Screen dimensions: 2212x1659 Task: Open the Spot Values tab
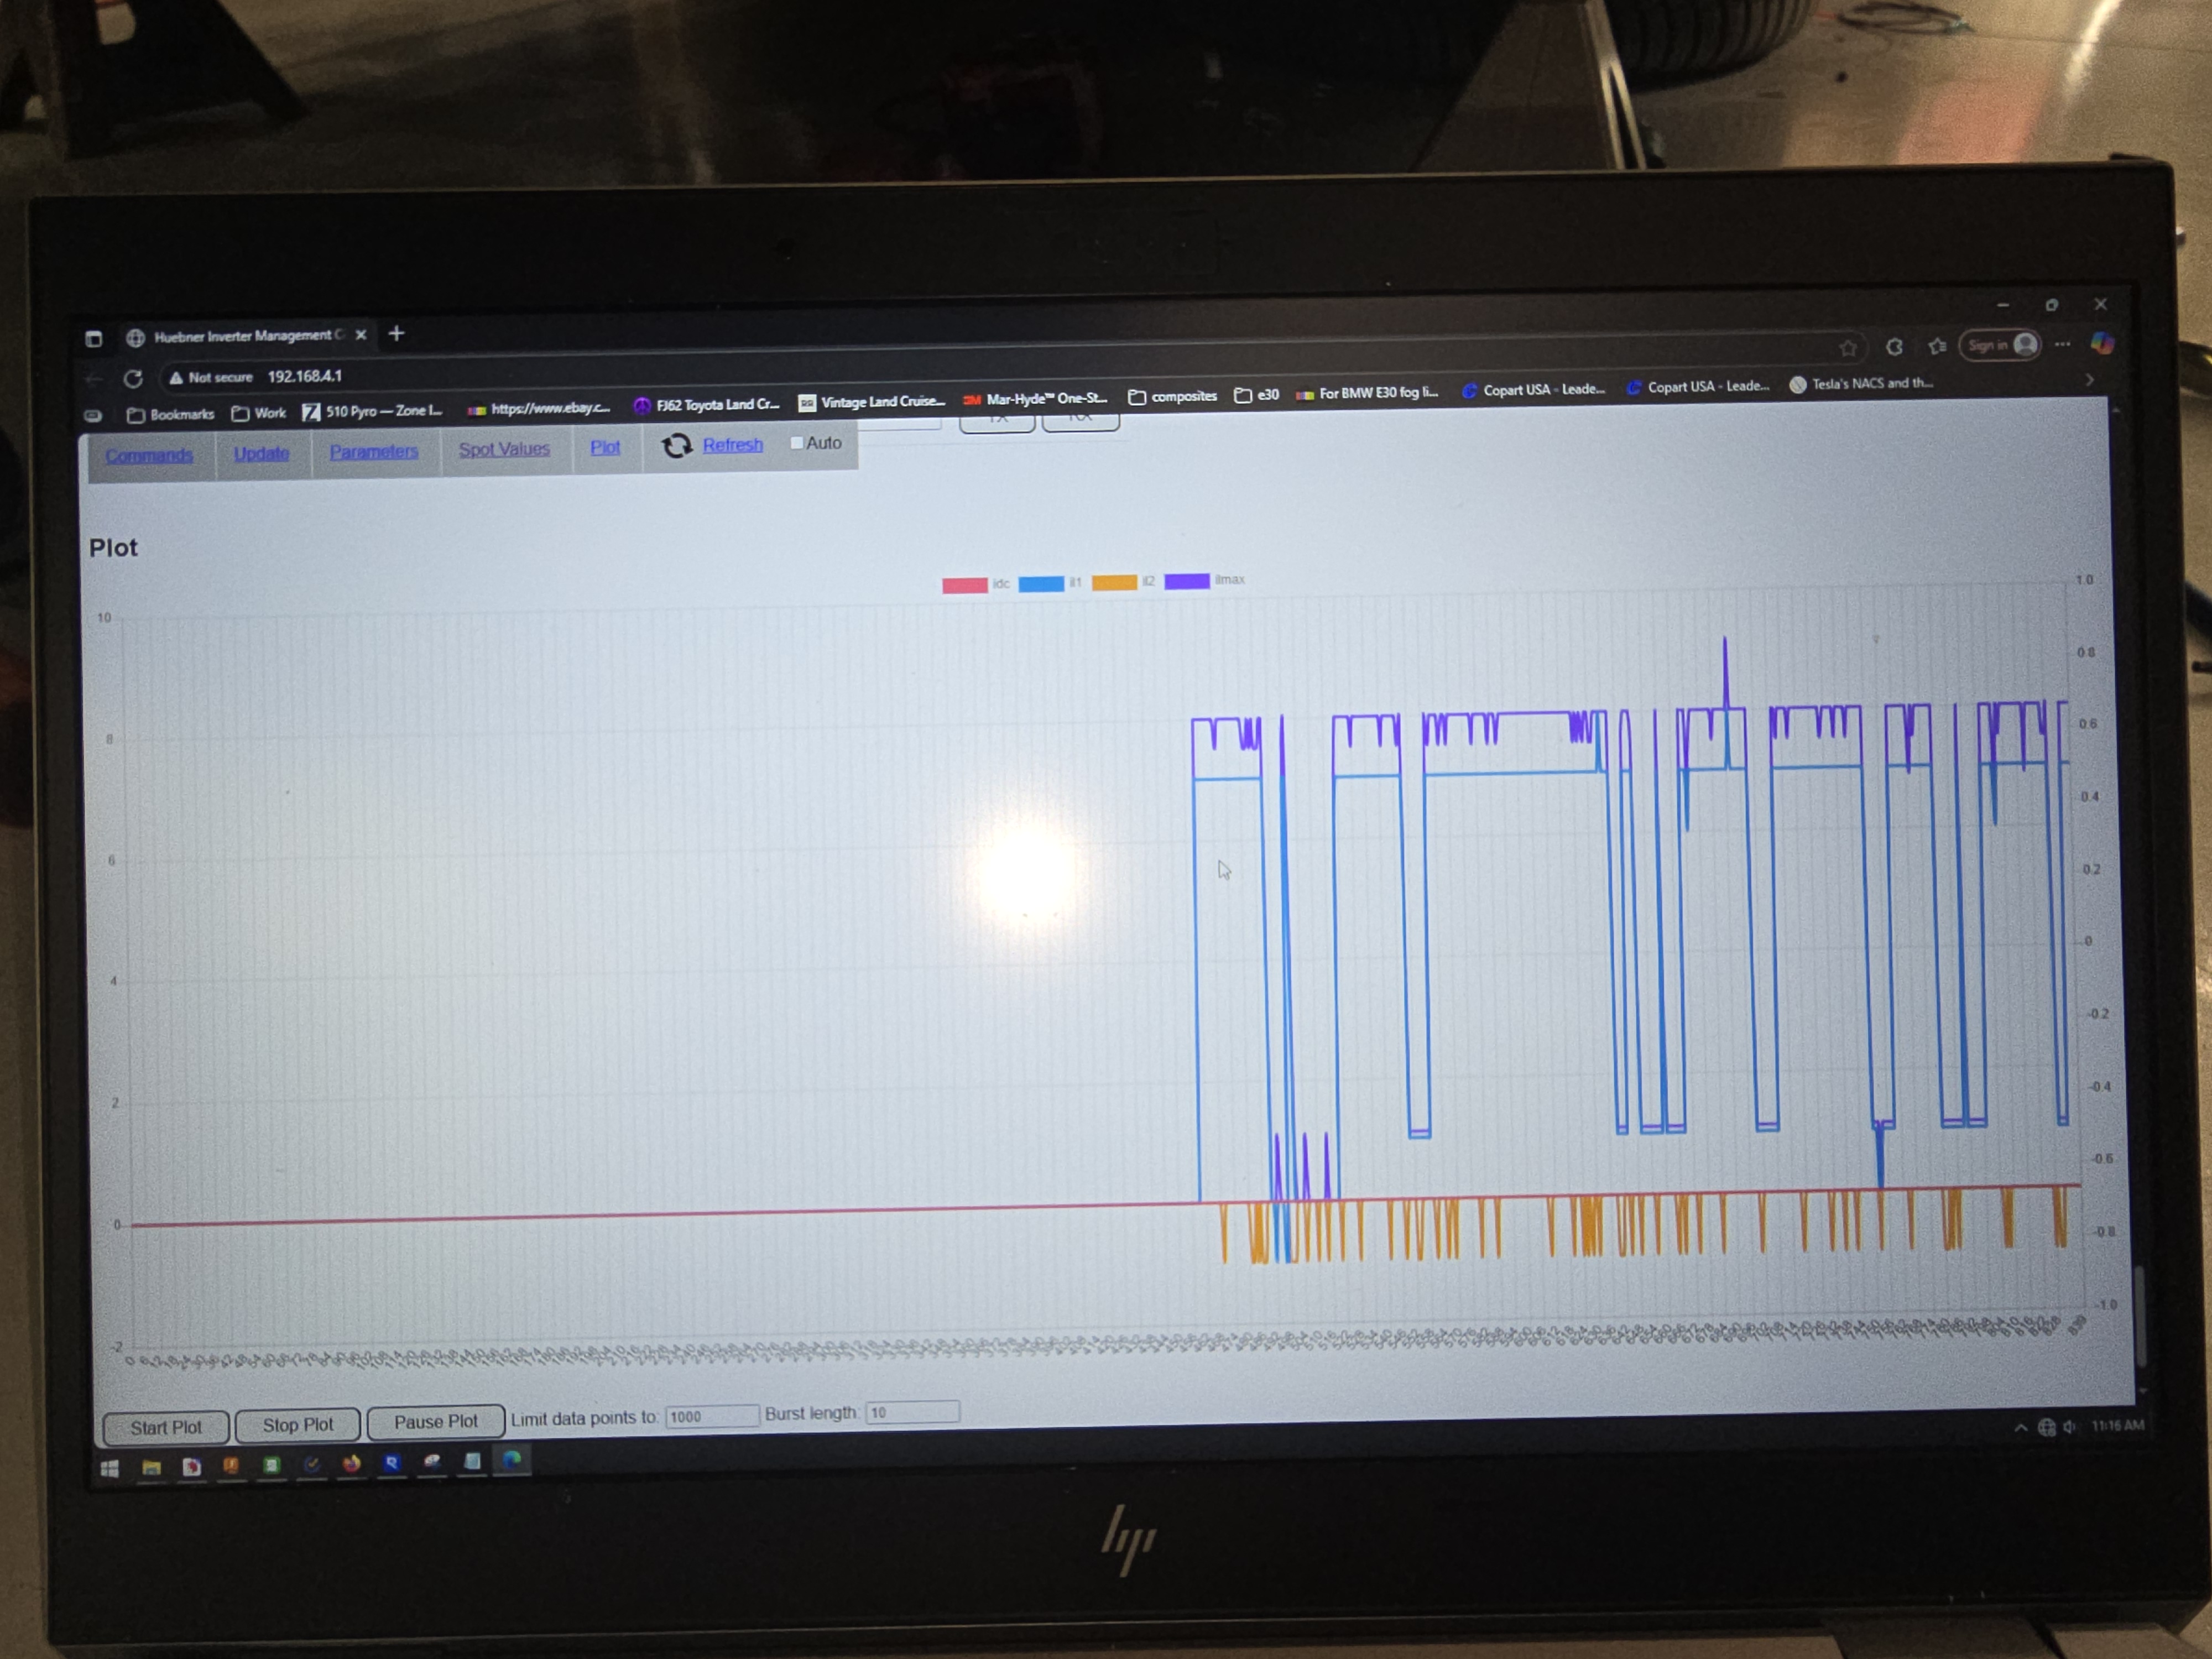pos(504,450)
